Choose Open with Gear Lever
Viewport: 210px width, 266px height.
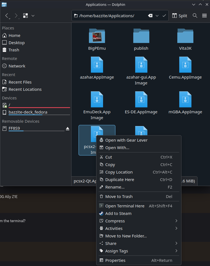139,140
